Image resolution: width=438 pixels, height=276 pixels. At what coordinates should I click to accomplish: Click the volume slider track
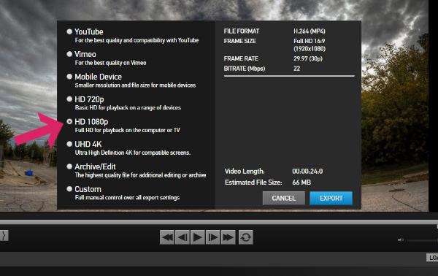point(423,240)
